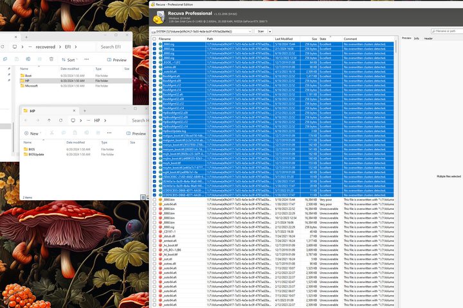Toggle Preview pane in HP window
This screenshot has height=308, width=463.
(x=136, y=133)
